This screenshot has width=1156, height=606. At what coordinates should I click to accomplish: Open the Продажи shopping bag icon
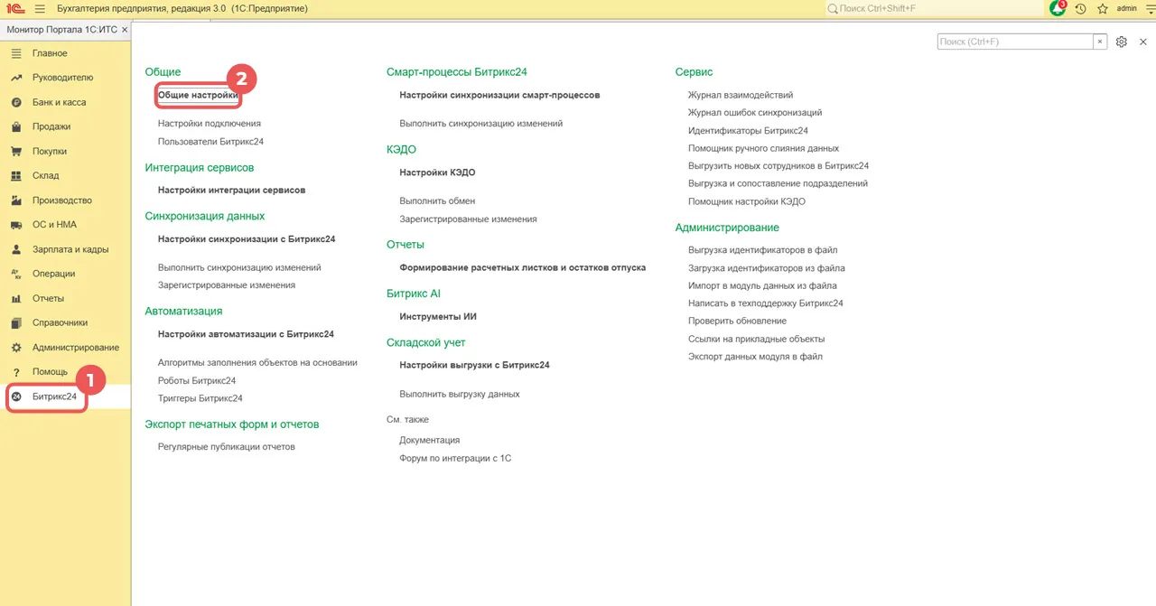click(x=16, y=126)
